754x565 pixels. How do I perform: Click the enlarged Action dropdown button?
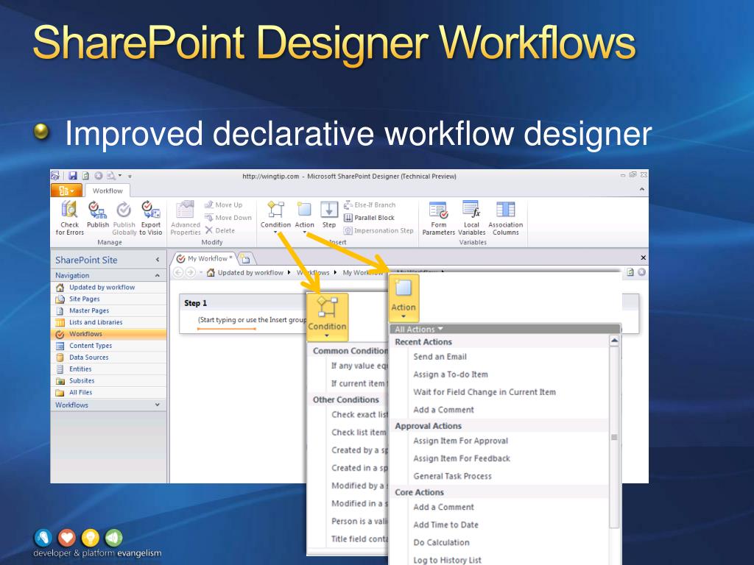coord(404,299)
